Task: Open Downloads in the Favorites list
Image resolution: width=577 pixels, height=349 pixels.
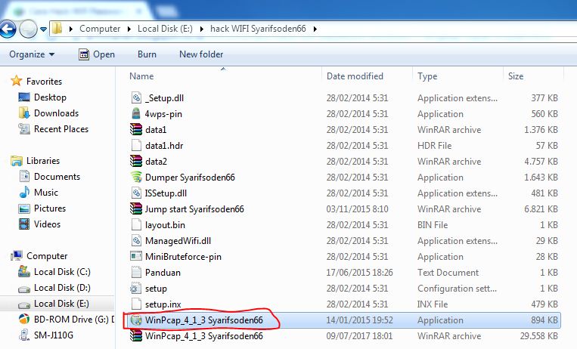Action: pyautogui.click(x=56, y=113)
